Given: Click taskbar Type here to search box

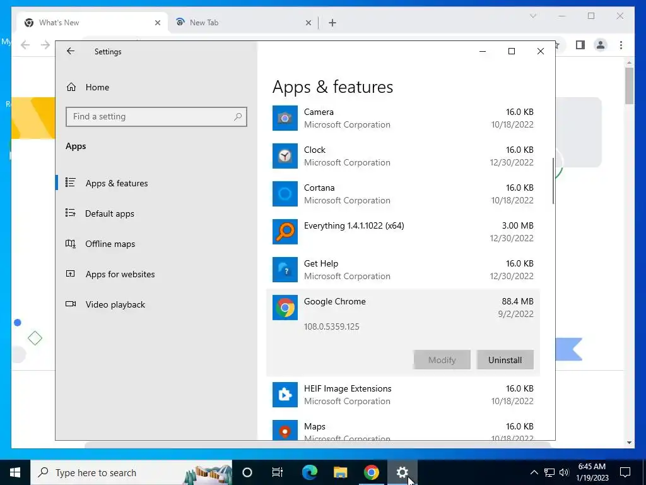Looking at the screenshot, I should tap(131, 472).
